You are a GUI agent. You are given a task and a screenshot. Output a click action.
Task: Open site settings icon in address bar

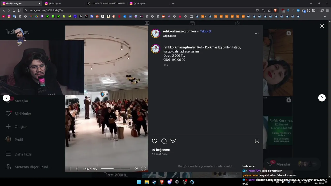click(26, 10)
